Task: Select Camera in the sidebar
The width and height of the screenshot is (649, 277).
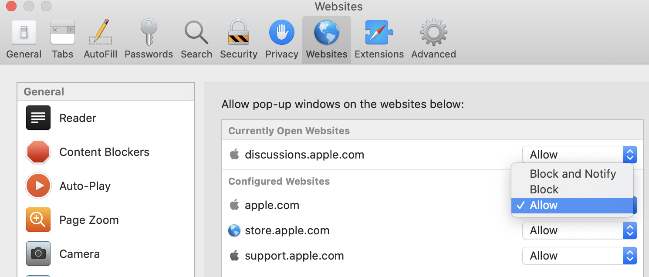Action: click(106, 253)
